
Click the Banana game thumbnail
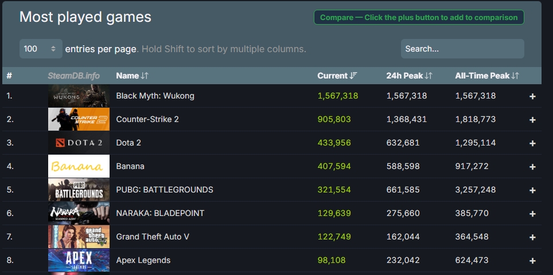(x=79, y=166)
